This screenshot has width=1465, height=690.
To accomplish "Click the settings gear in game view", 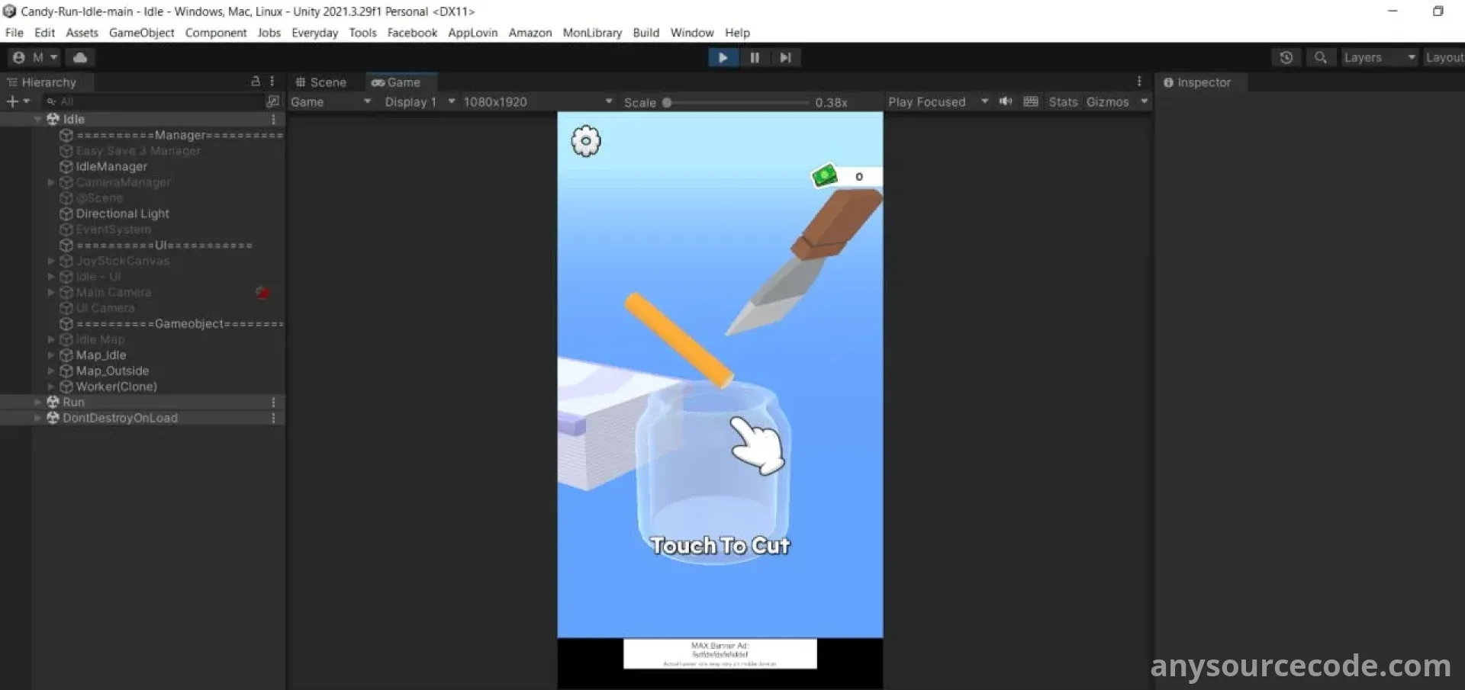I will pyautogui.click(x=586, y=141).
